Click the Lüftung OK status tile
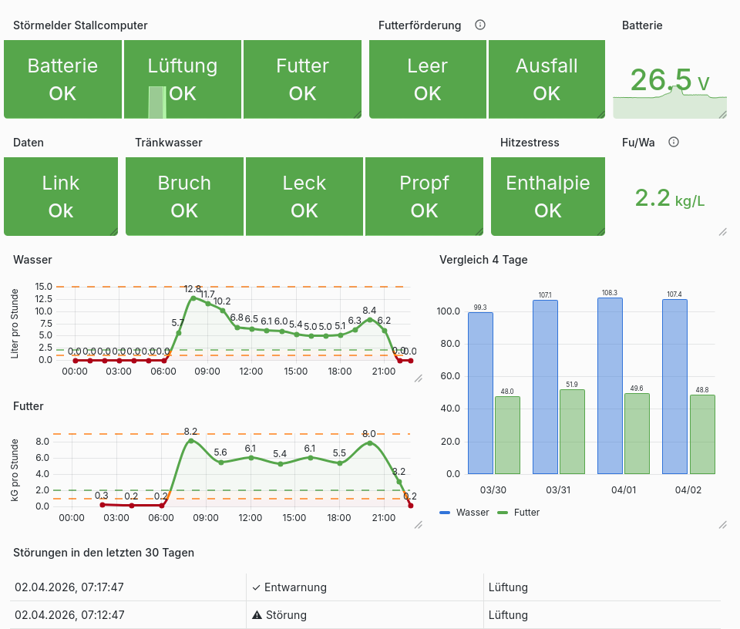The height and width of the screenshot is (629, 740). coord(183,79)
